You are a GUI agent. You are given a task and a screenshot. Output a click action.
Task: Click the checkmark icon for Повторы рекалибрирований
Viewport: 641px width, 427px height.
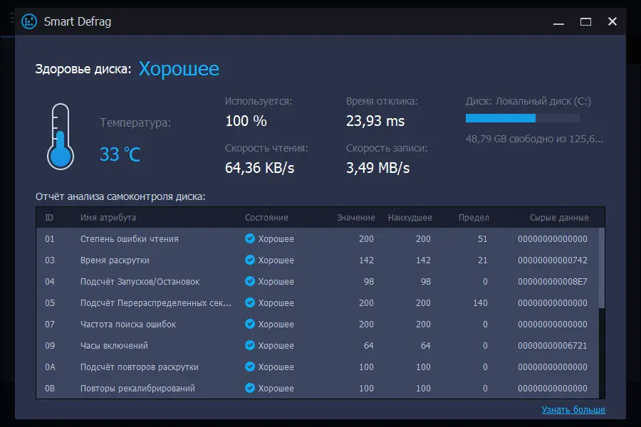250,389
